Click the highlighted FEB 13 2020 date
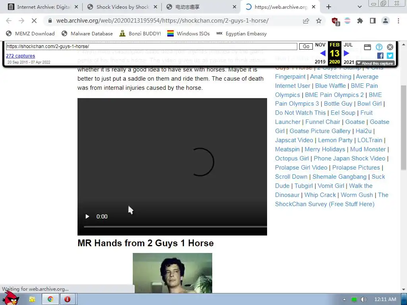 335,53
